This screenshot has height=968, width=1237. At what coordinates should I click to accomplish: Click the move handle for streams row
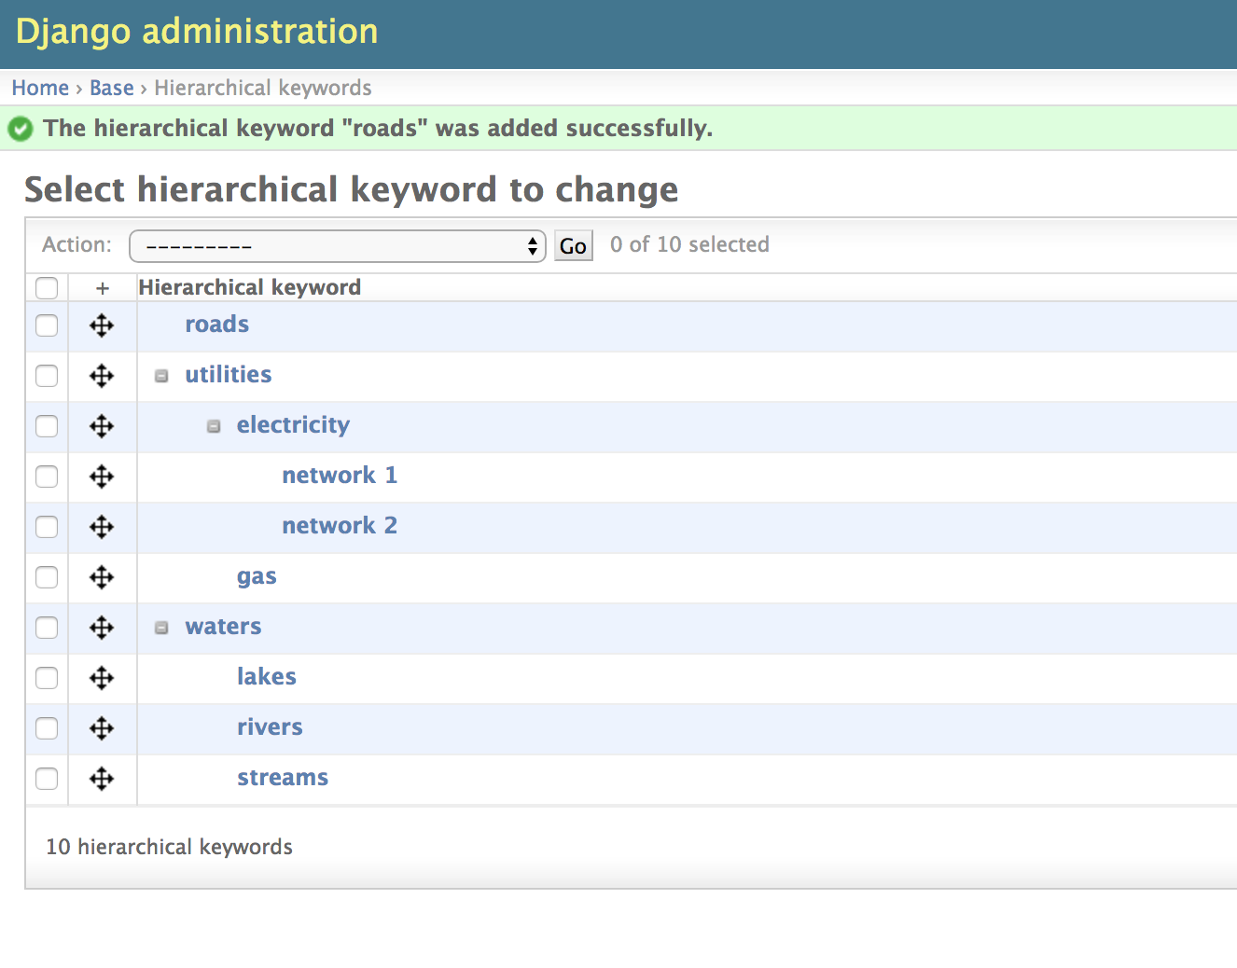click(x=102, y=779)
